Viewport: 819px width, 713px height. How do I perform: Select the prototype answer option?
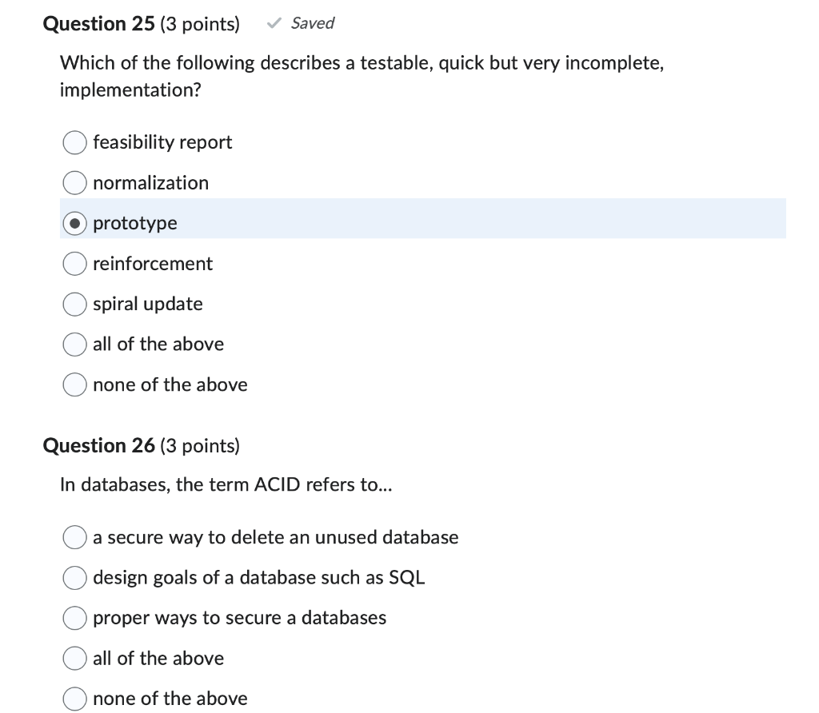tap(74, 223)
